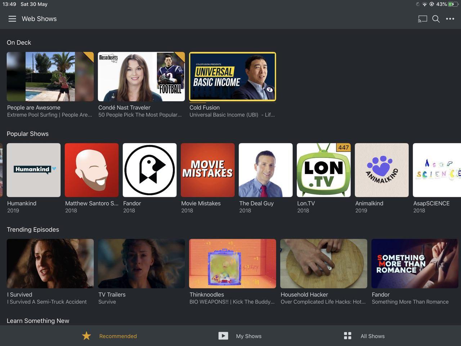The image size is (461, 346).
Task: Tap 'Extreme Pool Surfing | People Are...' subtitle
Action: point(50,115)
